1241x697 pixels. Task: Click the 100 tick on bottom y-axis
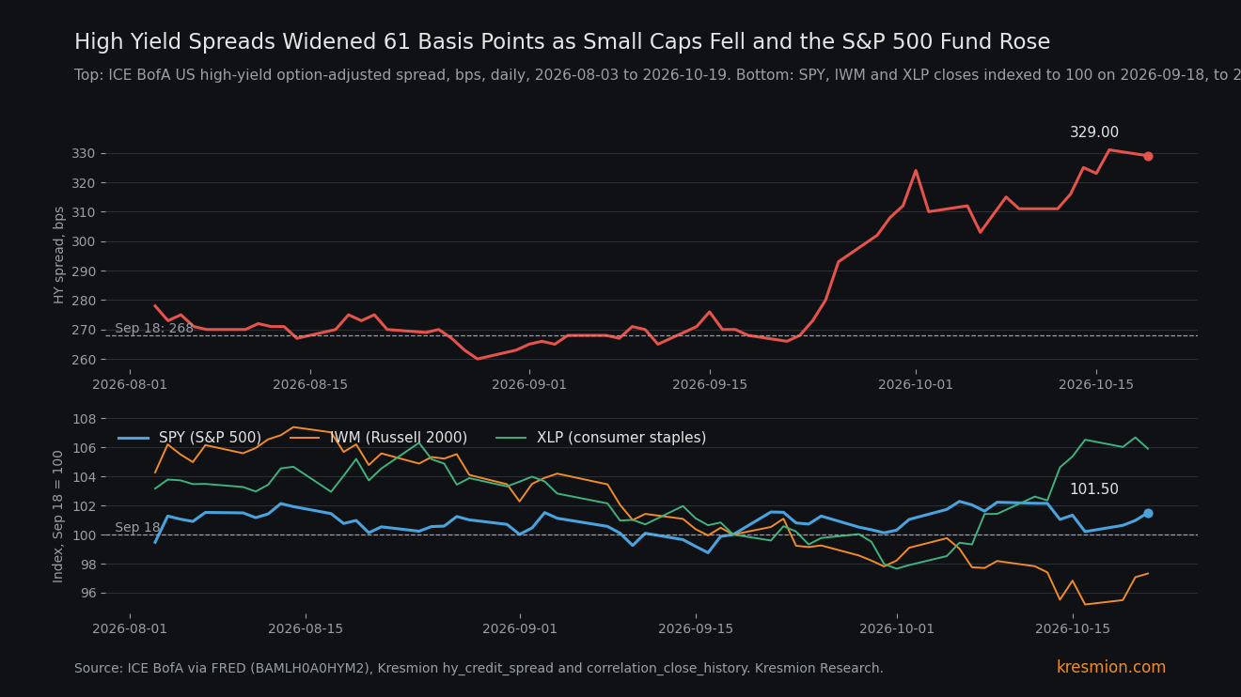pos(84,535)
